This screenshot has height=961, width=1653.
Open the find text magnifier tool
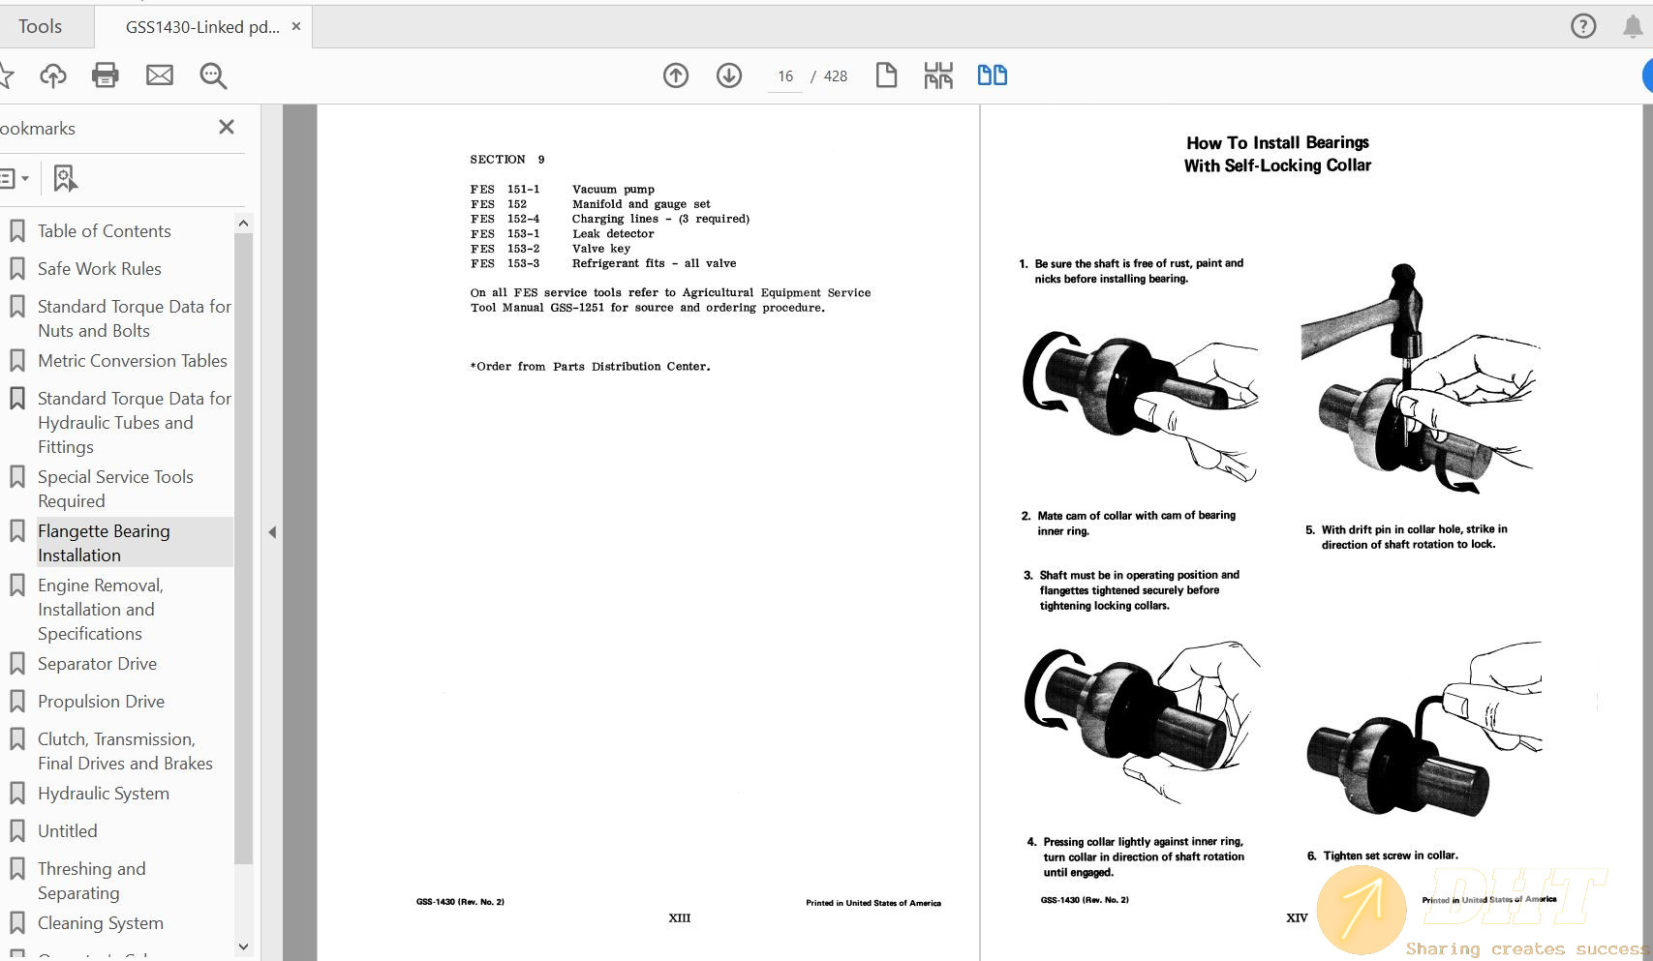tap(213, 75)
